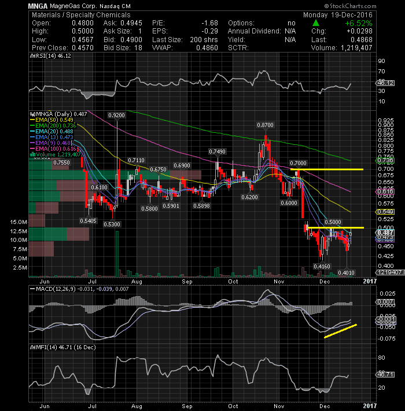Select the Low price value 0.4567
Screen dimensions: 405x411
(83, 40)
